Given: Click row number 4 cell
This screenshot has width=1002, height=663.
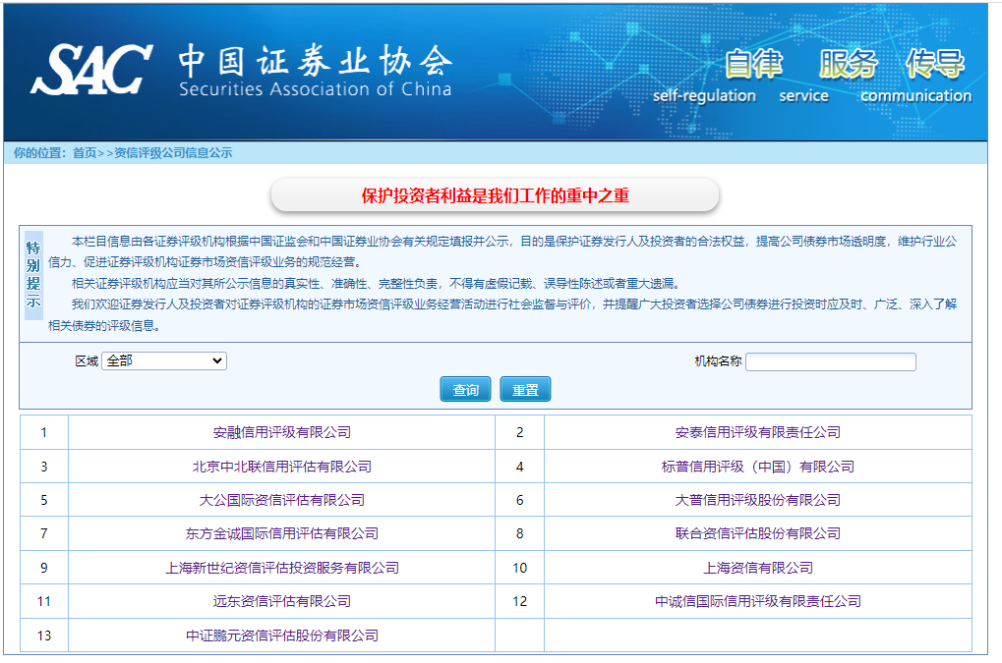Looking at the screenshot, I should click(519, 467).
